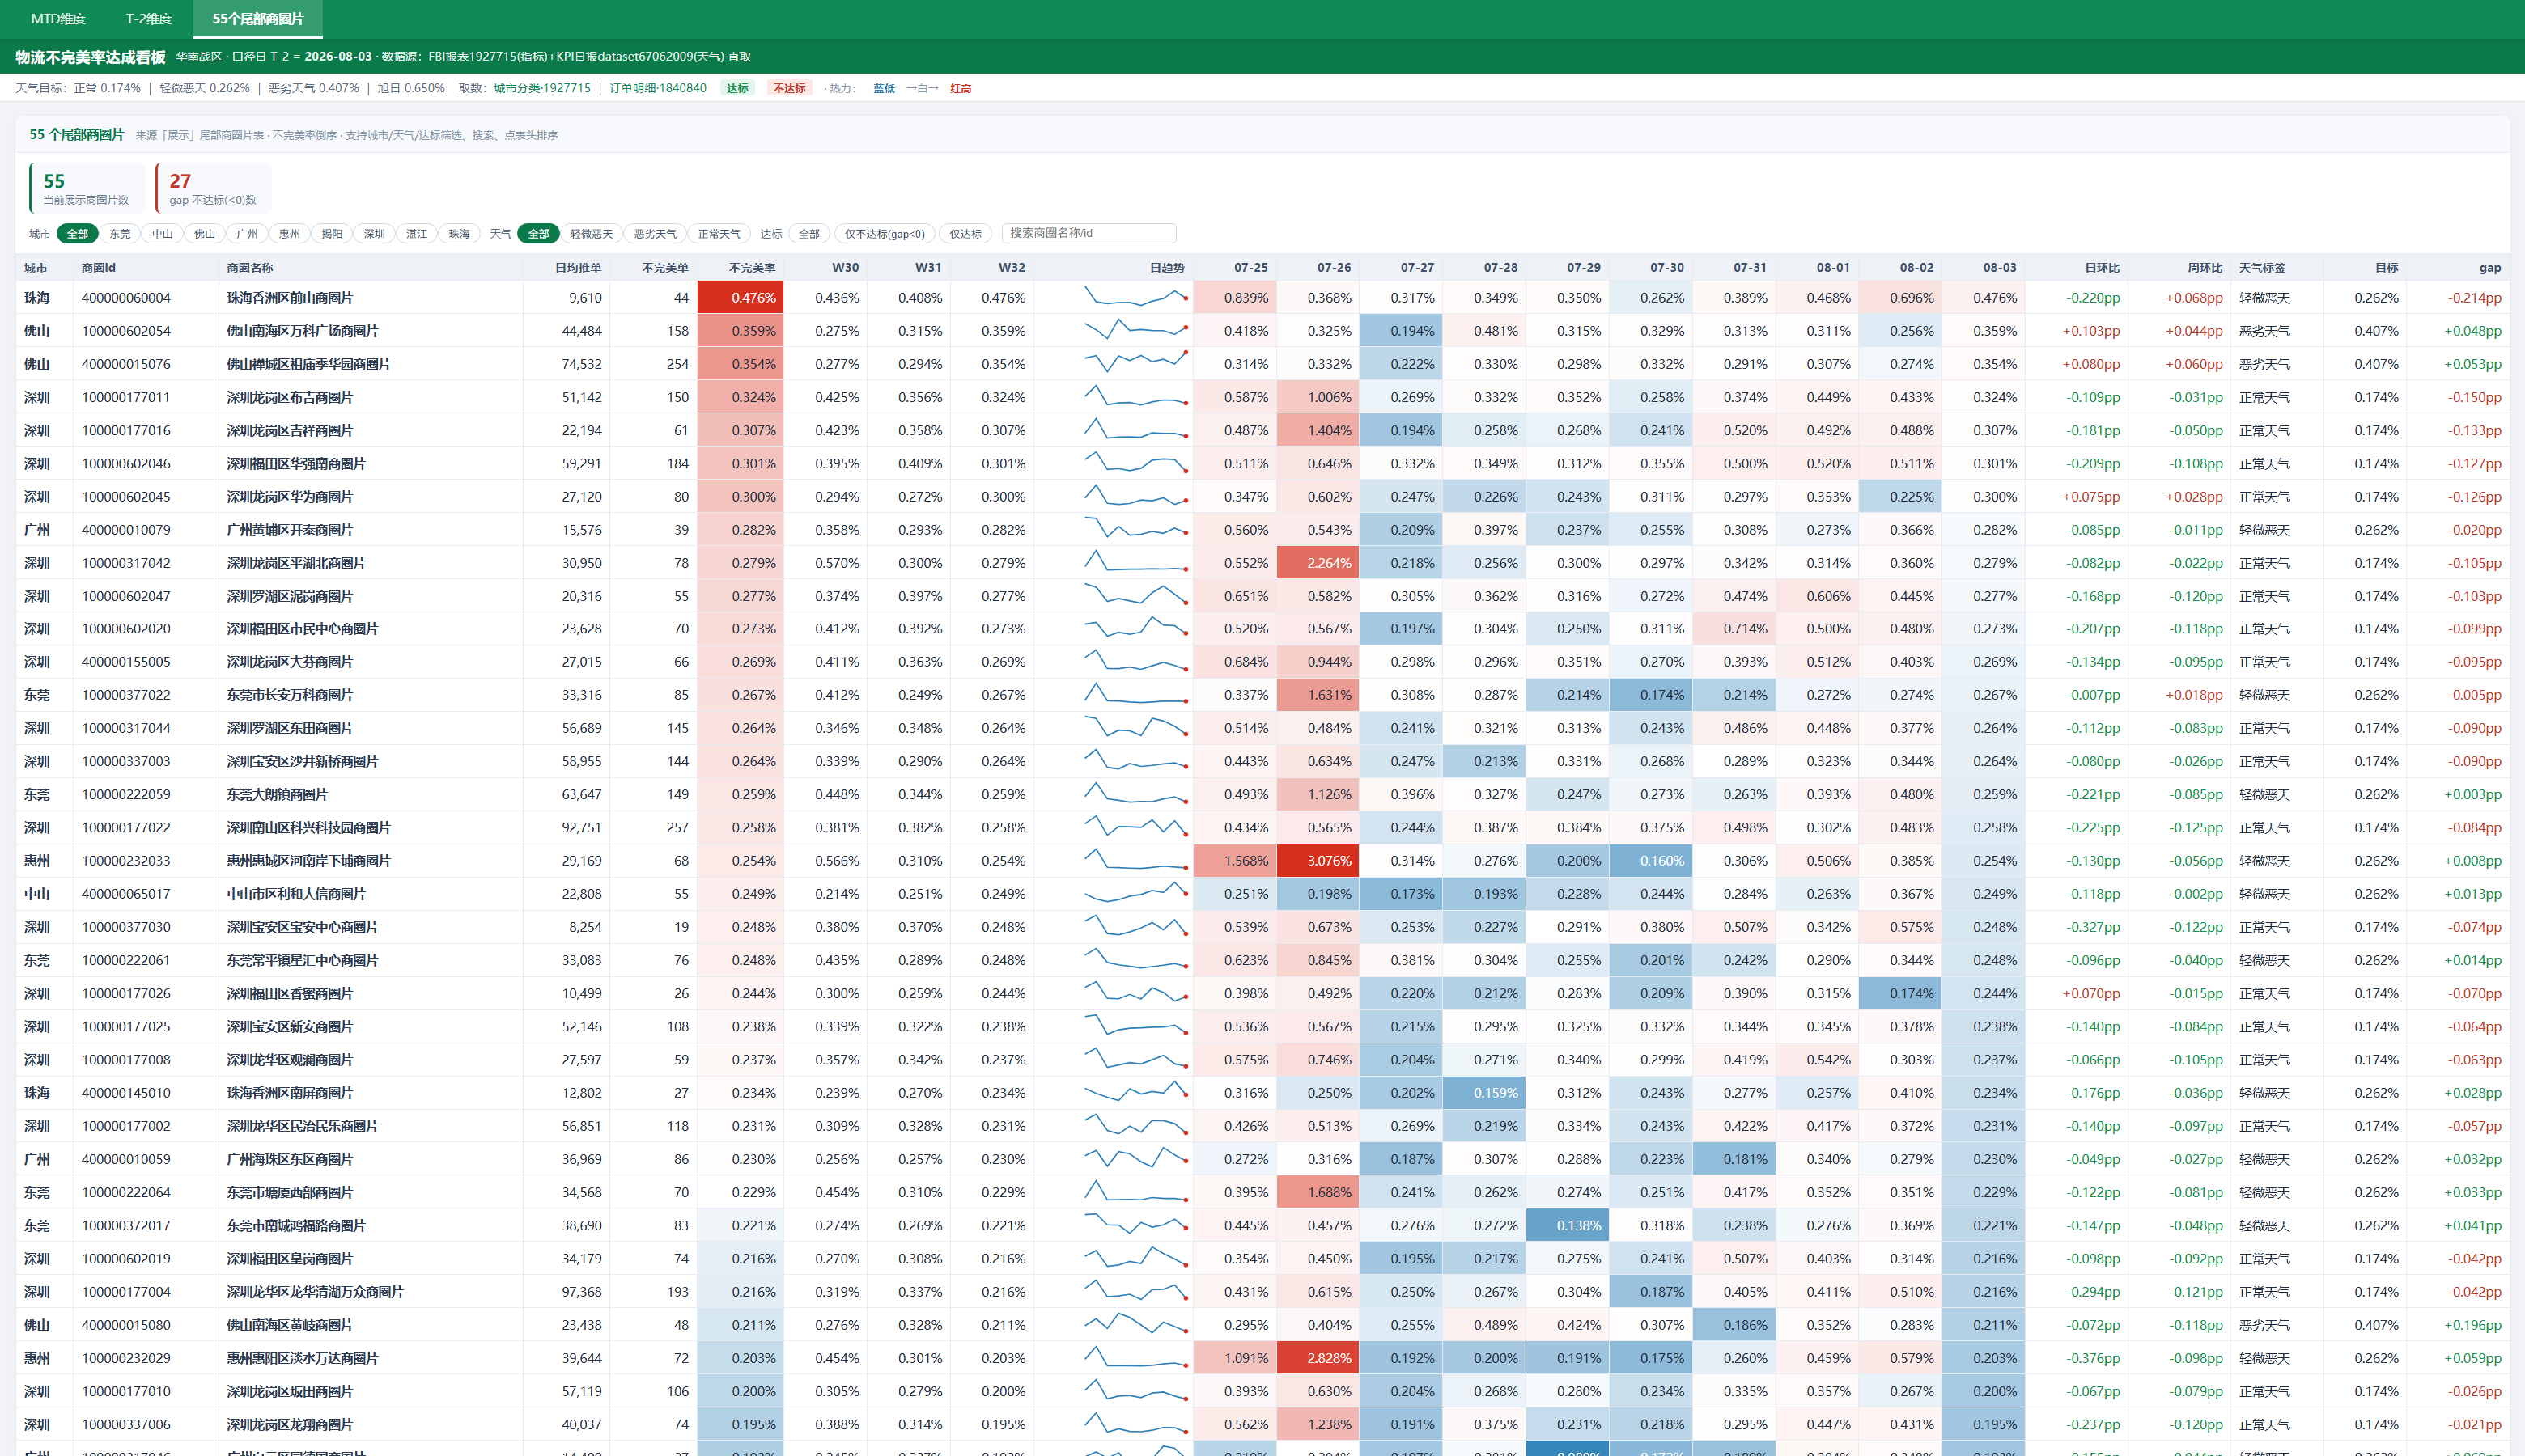Click the row name 佛山禅城区祖庙季华园商圈片
This screenshot has width=2525, height=1456.
click(x=308, y=364)
